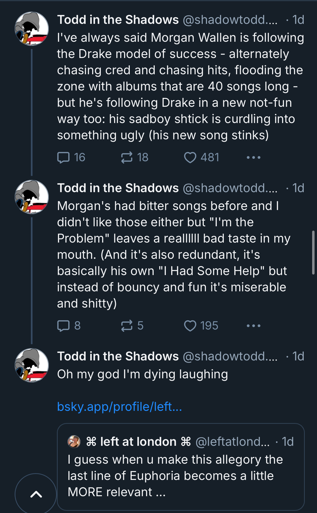
Task: Reply to the "I'm the Problem" post
Action: click(69, 326)
